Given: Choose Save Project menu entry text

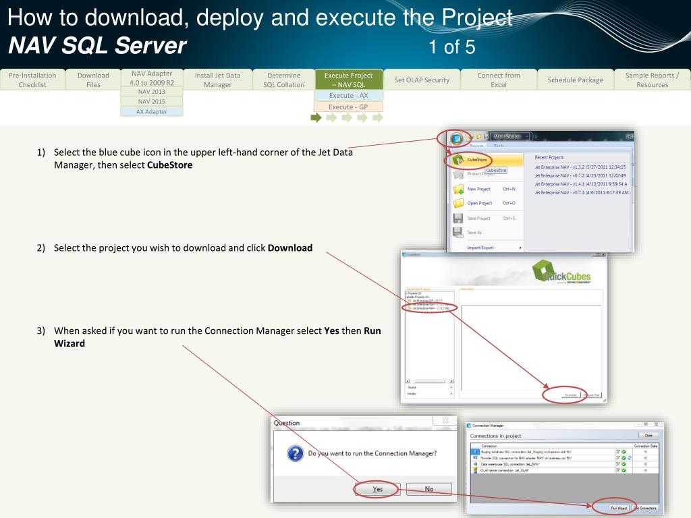Looking at the screenshot, I should point(479,218).
